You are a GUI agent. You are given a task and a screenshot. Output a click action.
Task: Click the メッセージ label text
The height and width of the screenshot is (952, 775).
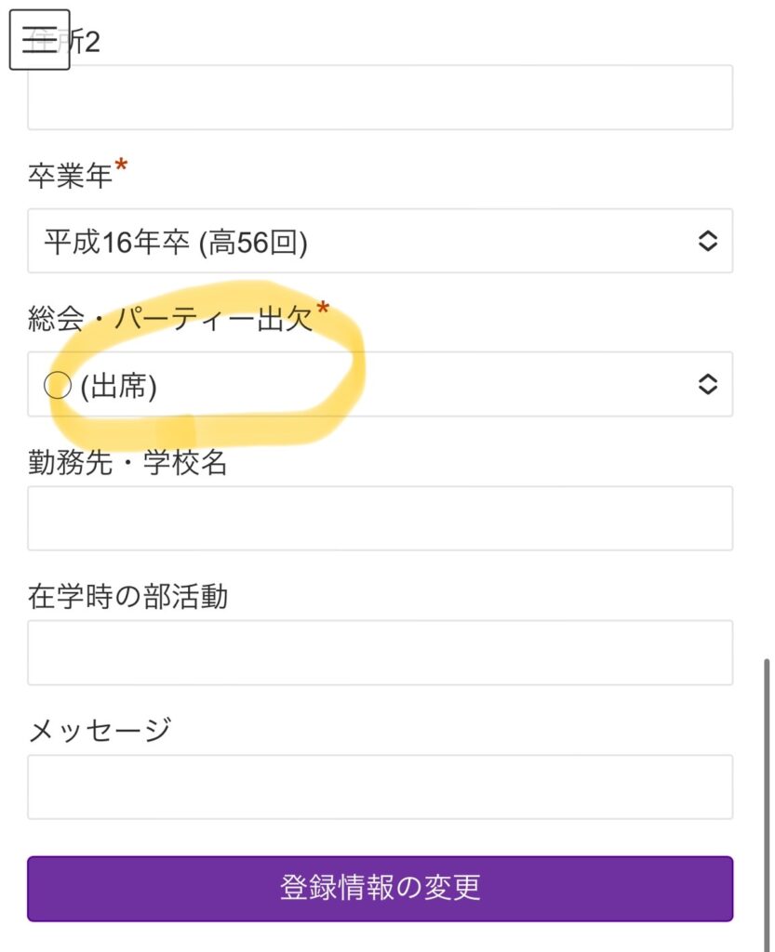[100, 731]
